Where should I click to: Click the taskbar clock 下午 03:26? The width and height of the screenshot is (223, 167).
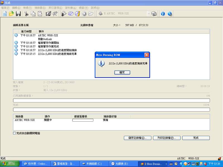214,164
